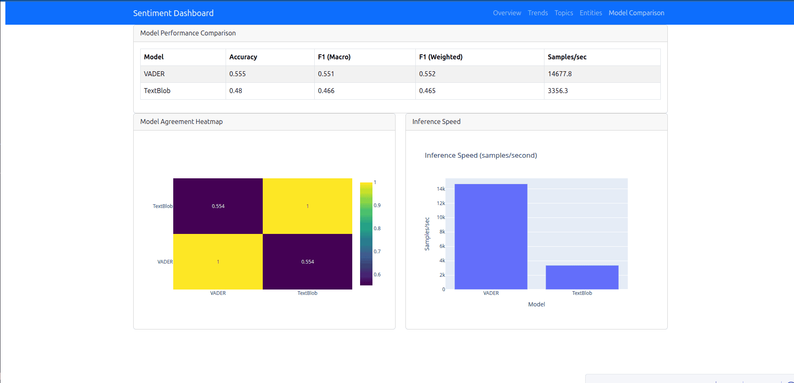Select the Topics navigation item
The width and height of the screenshot is (794, 383).
(563, 13)
